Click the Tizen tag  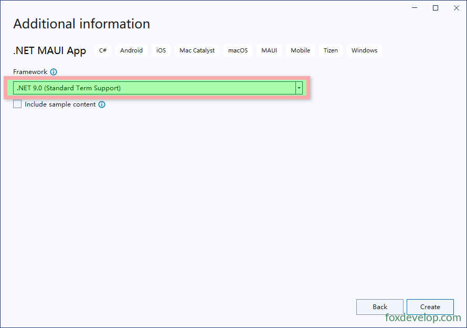tap(331, 50)
